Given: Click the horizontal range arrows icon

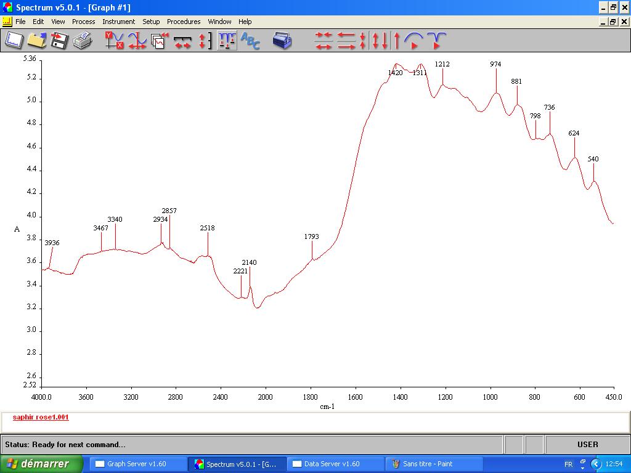Looking at the screenshot, I should click(x=182, y=41).
